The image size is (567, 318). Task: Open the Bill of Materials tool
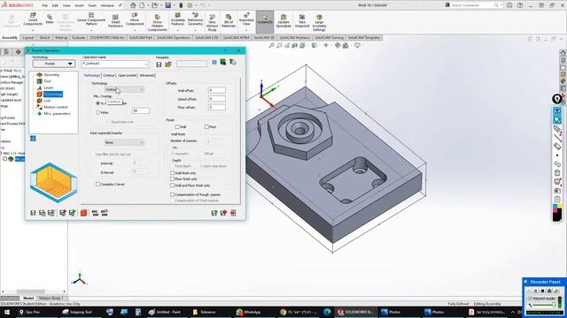(229, 21)
